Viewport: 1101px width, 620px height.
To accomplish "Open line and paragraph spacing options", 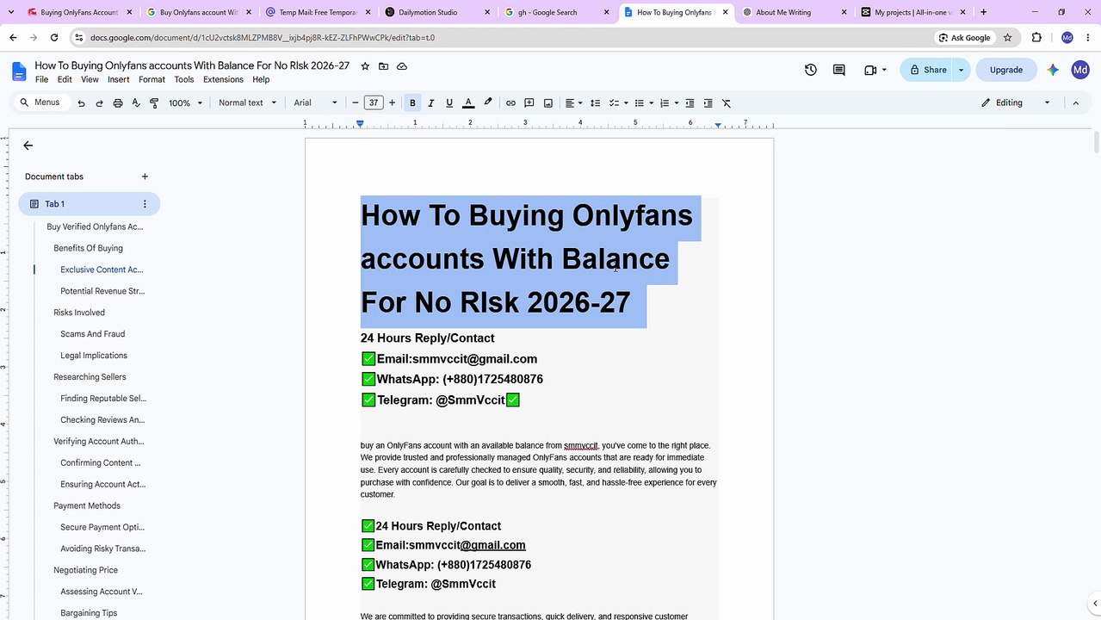I will click(x=595, y=102).
